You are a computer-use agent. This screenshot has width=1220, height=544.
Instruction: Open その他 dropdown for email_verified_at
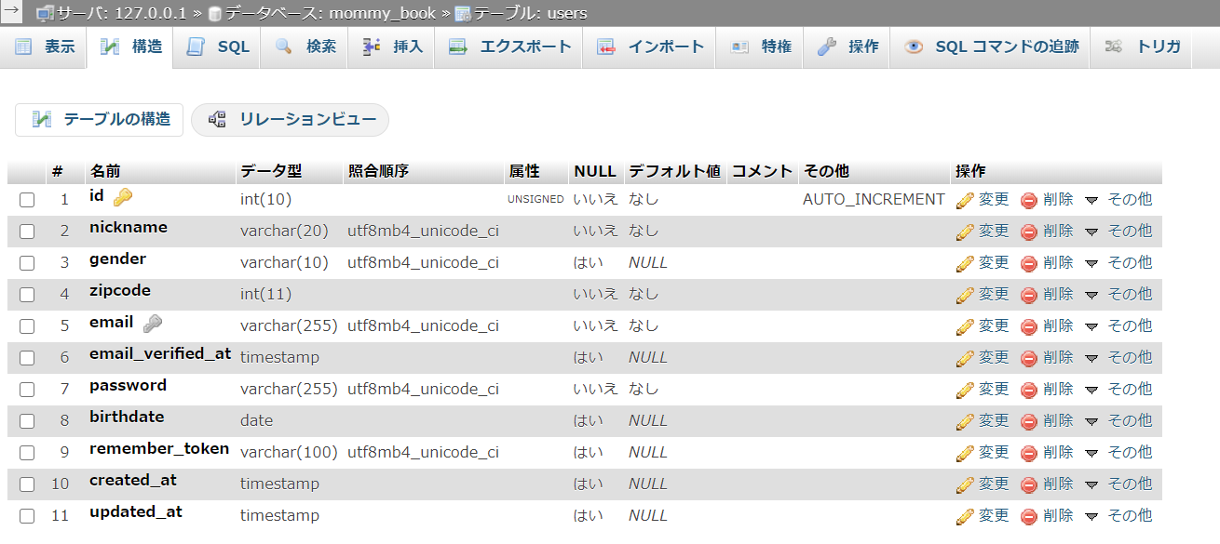1118,357
